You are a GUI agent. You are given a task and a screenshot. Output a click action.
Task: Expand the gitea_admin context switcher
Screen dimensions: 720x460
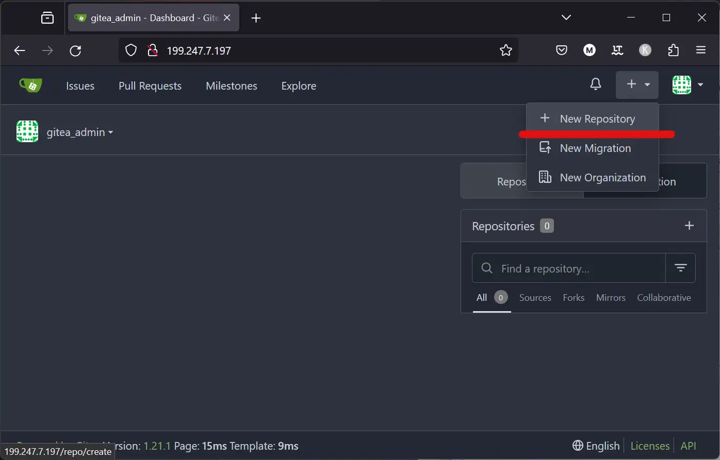80,132
